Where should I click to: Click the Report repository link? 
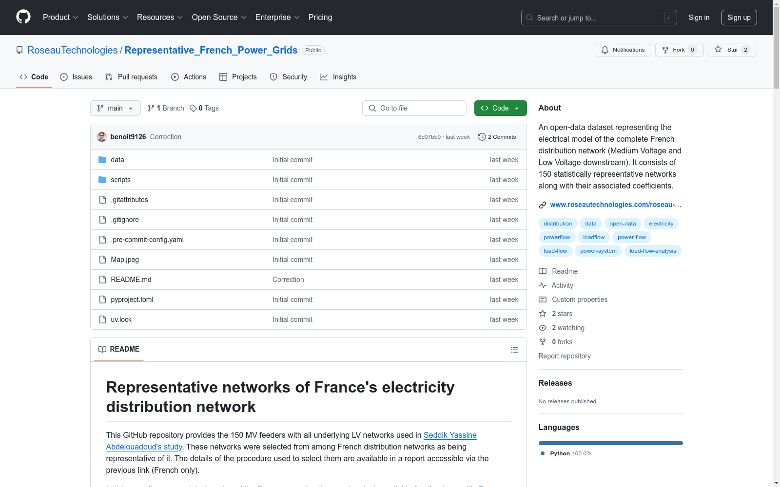565,356
